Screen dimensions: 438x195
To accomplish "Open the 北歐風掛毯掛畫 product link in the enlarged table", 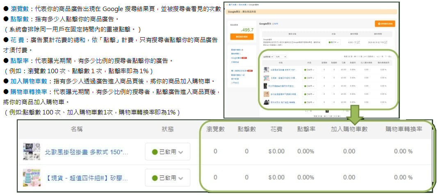I will tap(87, 152).
